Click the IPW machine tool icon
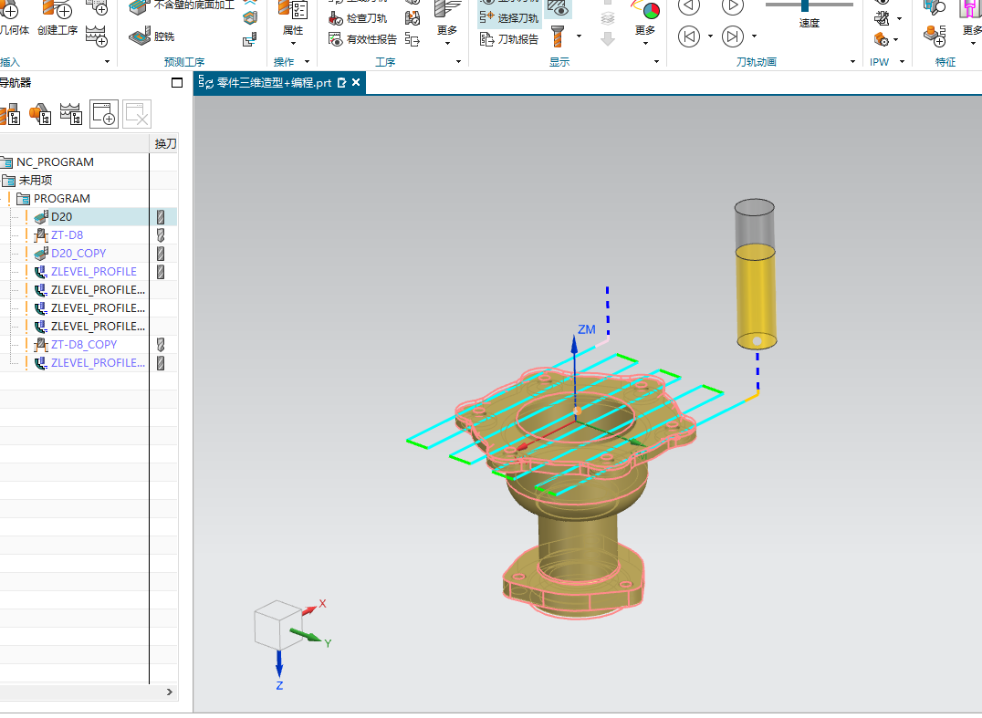The image size is (982, 718). [882, 17]
